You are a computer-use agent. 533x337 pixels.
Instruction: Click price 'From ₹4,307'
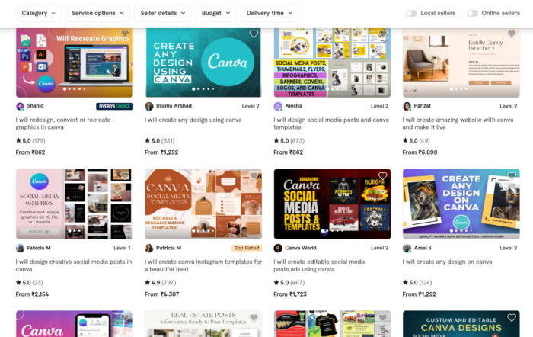click(161, 294)
